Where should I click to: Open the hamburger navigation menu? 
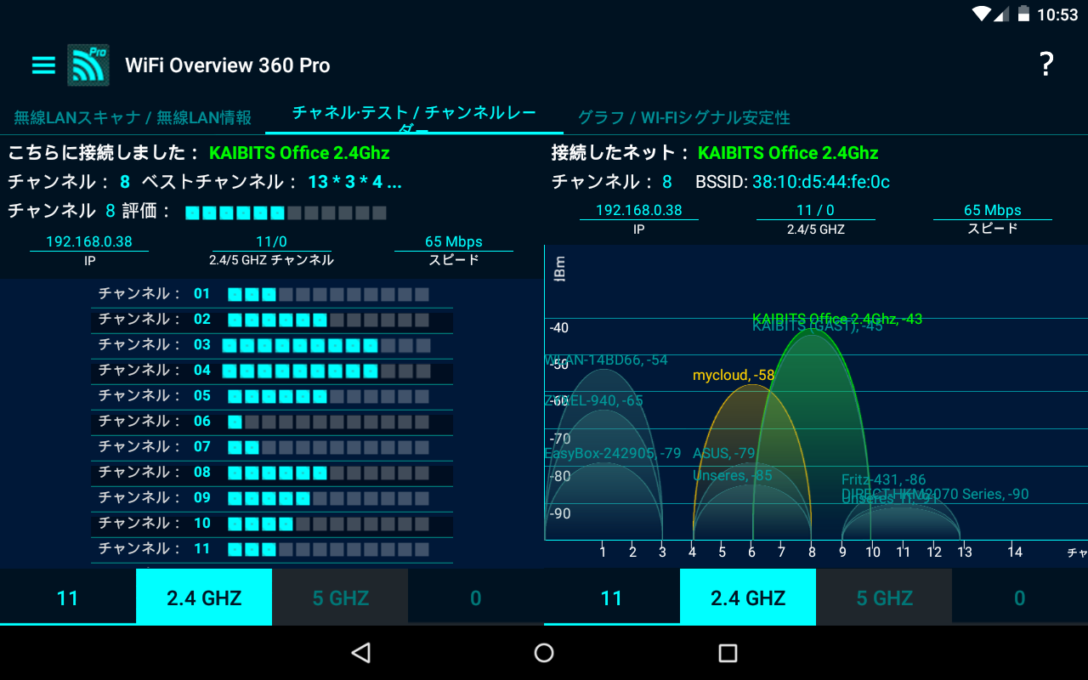43,65
